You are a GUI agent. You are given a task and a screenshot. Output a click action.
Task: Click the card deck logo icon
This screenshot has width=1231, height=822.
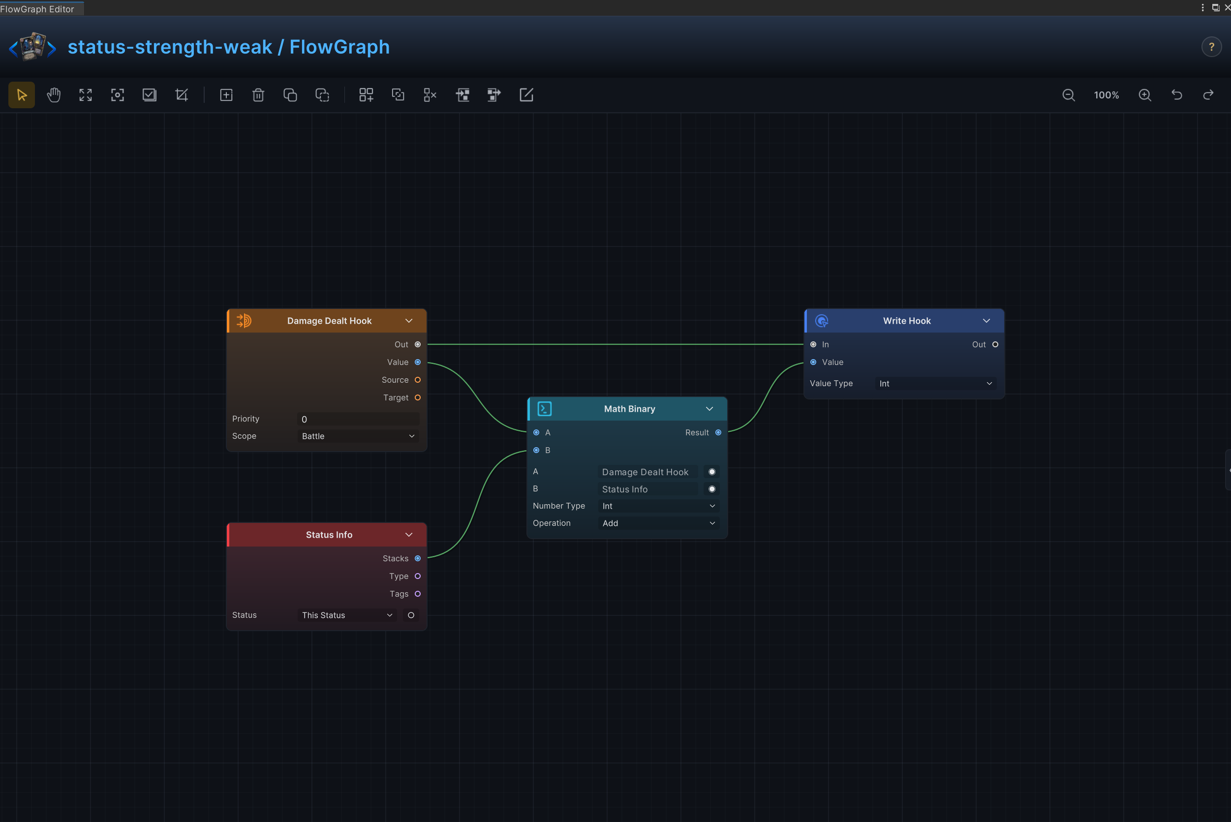[x=32, y=47]
